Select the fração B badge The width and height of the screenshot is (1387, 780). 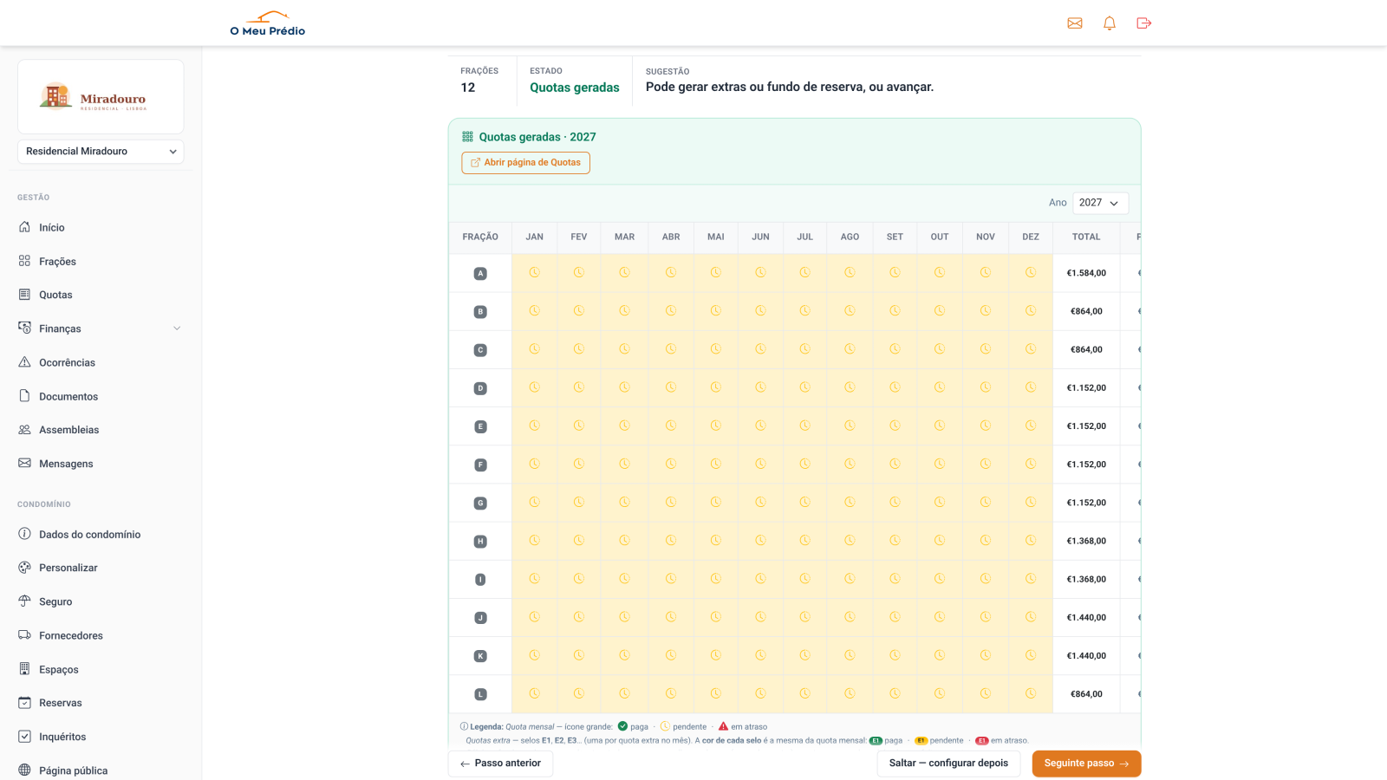480,312
